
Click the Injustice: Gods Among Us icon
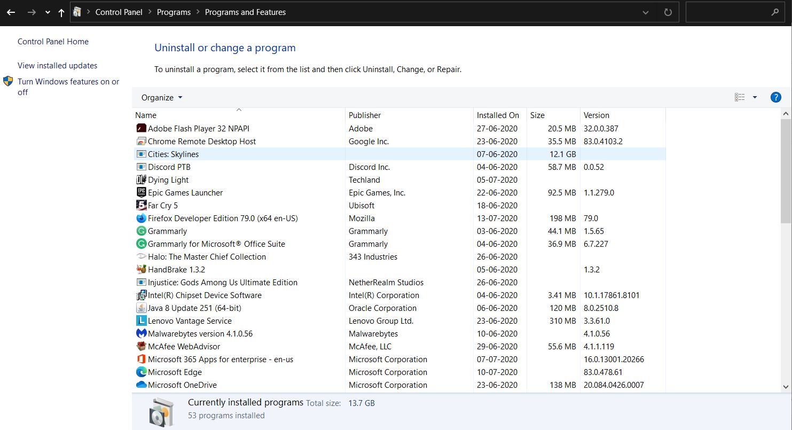click(141, 282)
